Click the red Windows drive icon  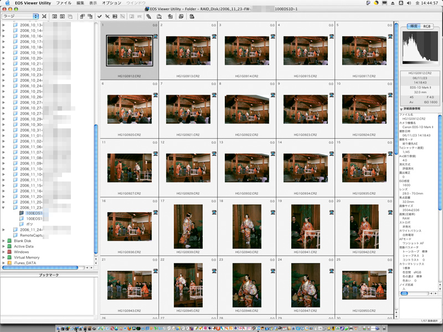[9, 252]
